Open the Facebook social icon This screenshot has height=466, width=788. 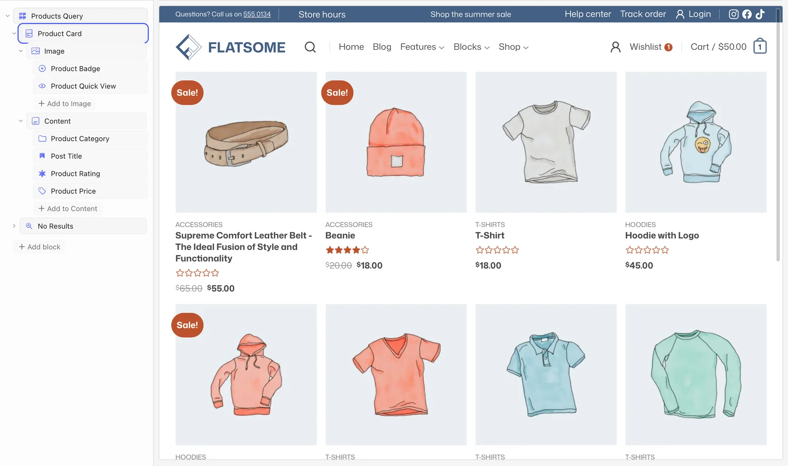[x=747, y=14]
